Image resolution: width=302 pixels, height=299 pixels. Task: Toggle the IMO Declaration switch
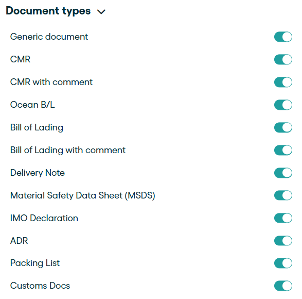point(283,218)
